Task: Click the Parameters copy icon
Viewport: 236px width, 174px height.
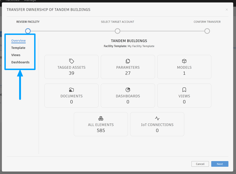Action: point(128,61)
